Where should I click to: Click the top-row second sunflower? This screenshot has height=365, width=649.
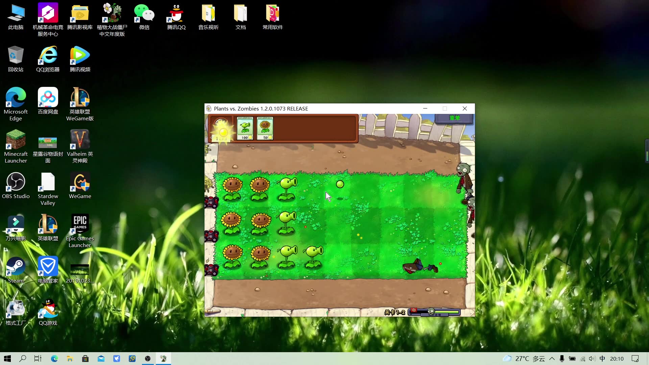coord(260,189)
